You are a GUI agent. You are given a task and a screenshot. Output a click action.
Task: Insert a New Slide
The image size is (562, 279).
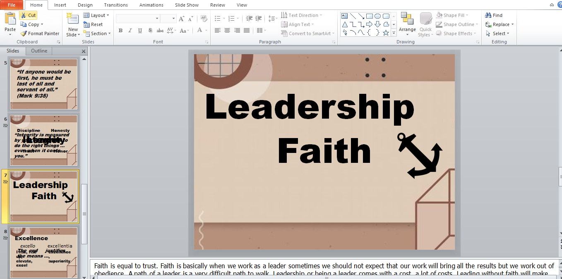tap(73, 25)
